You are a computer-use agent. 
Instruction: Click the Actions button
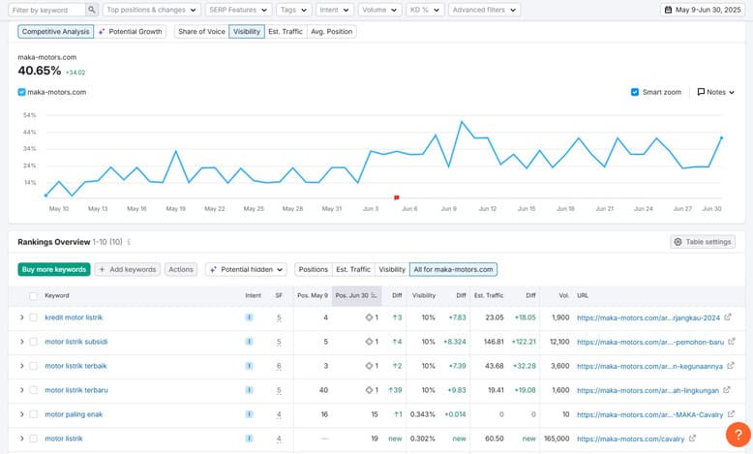pyautogui.click(x=181, y=269)
